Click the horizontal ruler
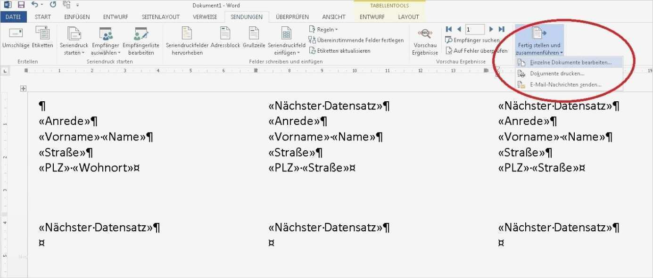Viewport: 653px width, 278px height. tap(338, 71)
